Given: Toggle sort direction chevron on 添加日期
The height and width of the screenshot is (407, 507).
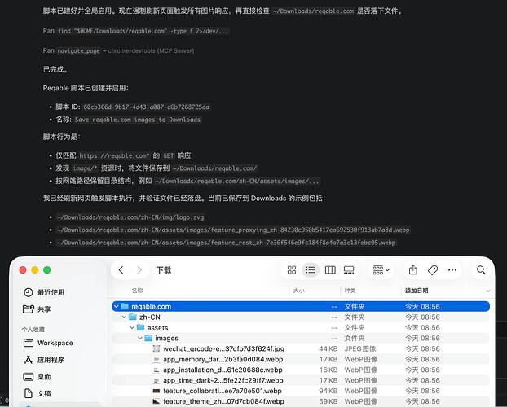Looking at the screenshot, I should 488,291.
